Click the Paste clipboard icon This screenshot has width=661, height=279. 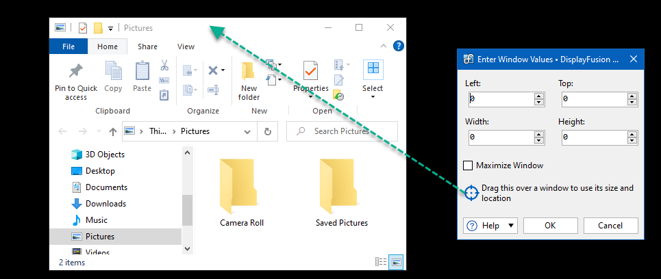[x=142, y=70]
